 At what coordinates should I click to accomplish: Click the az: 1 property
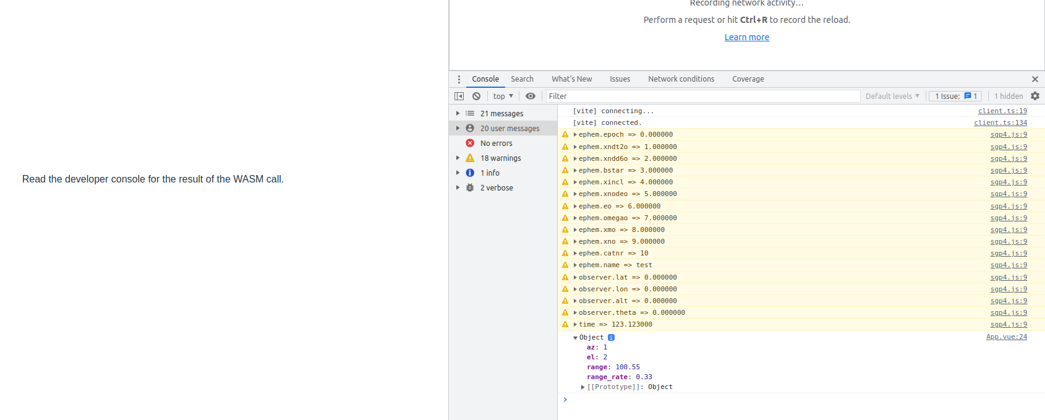(597, 348)
